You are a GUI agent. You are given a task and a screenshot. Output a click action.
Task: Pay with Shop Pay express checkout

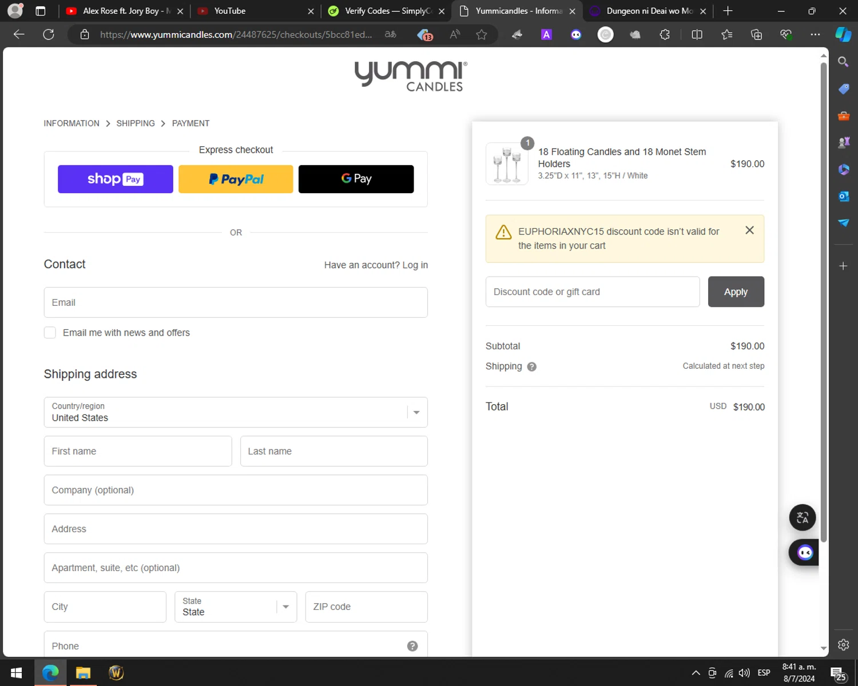[x=116, y=179]
